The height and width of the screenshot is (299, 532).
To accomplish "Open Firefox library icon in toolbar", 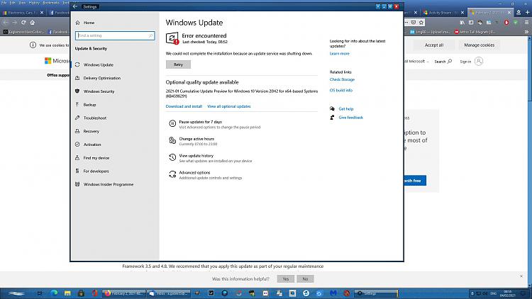I will 462,23.
